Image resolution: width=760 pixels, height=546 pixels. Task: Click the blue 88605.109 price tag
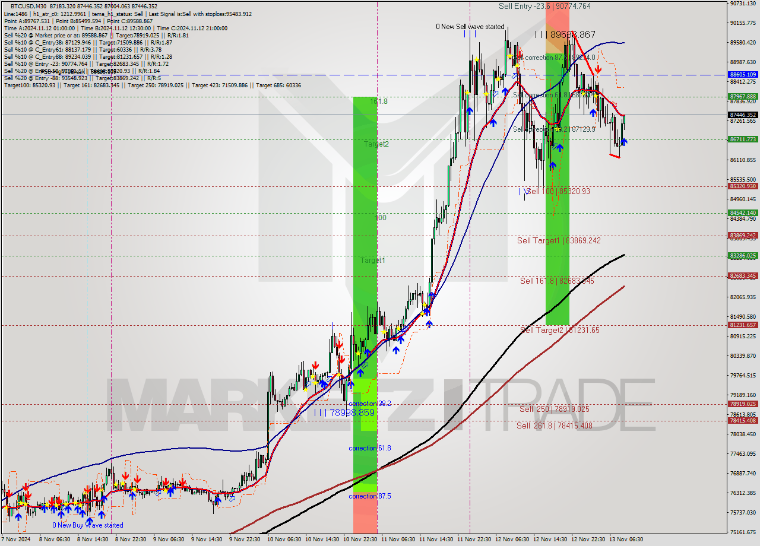pyautogui.click(x=743, y=75)
